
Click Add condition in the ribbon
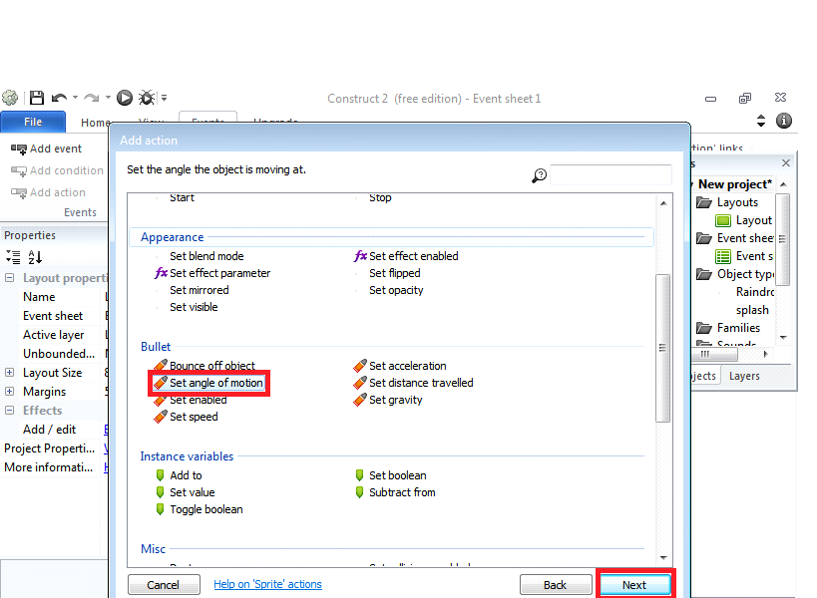pyautogui.click(x=57, y=170)
